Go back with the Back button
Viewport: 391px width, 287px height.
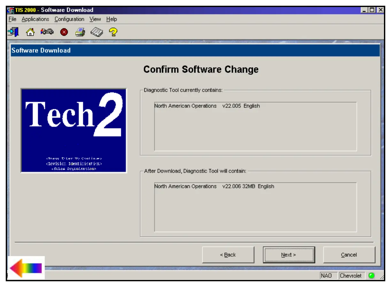pos(228,255)
